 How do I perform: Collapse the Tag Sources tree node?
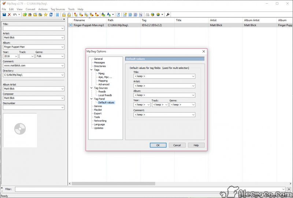coord(91,88)
